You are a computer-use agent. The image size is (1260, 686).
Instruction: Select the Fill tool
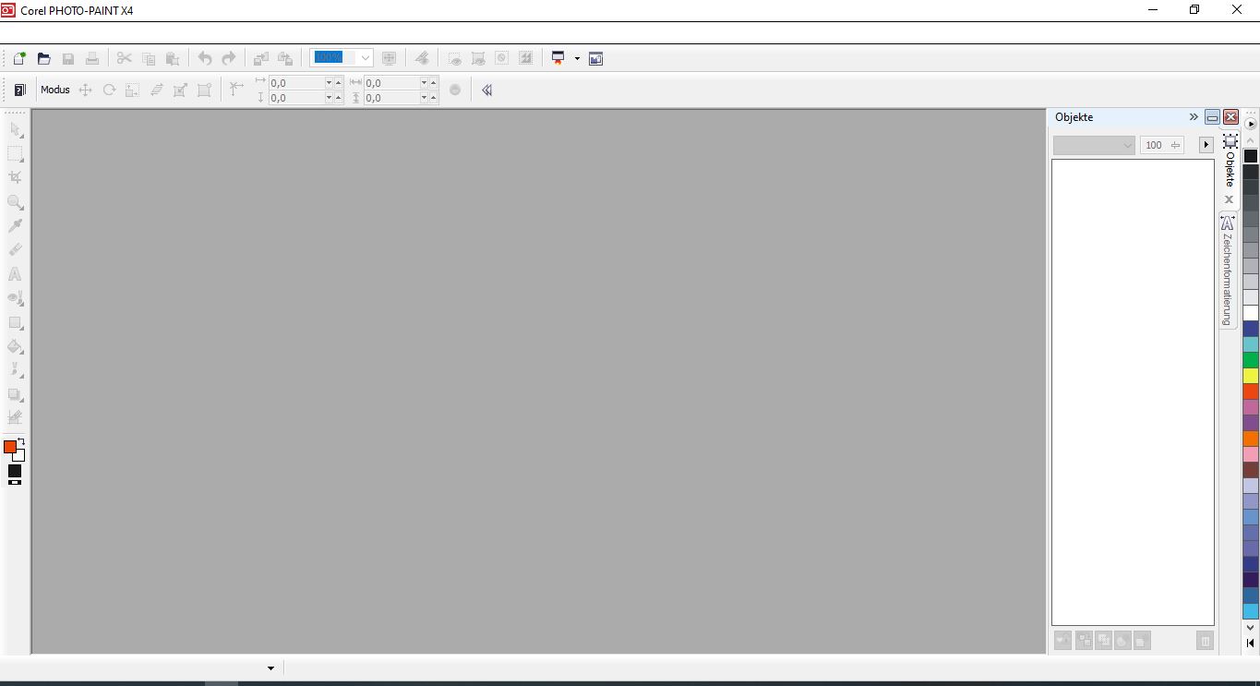15,347
